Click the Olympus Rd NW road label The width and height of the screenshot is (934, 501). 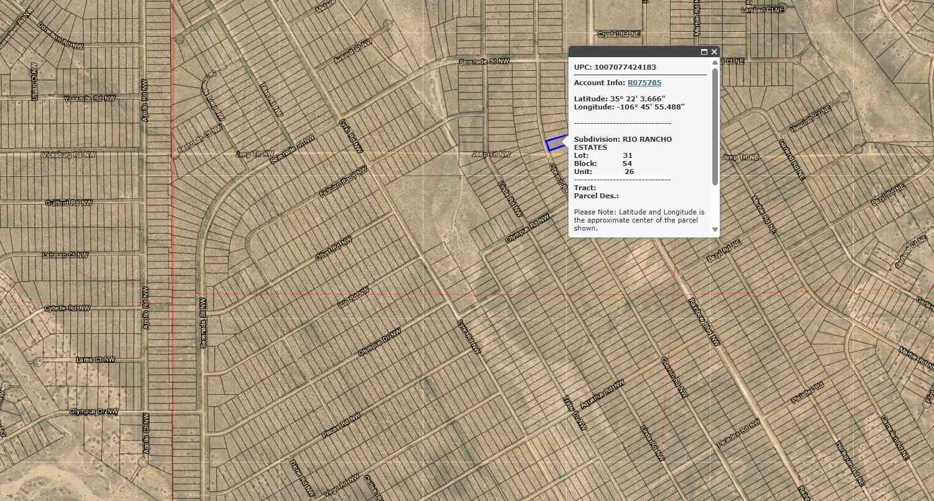(529, 229)
